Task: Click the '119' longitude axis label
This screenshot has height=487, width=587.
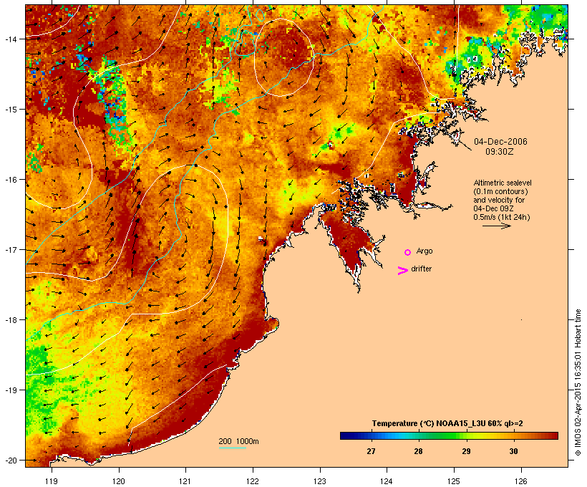Action: (52, 481)
